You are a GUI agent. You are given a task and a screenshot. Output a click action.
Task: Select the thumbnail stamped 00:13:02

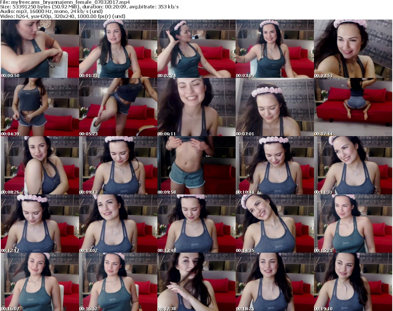(x=118, y=224)
